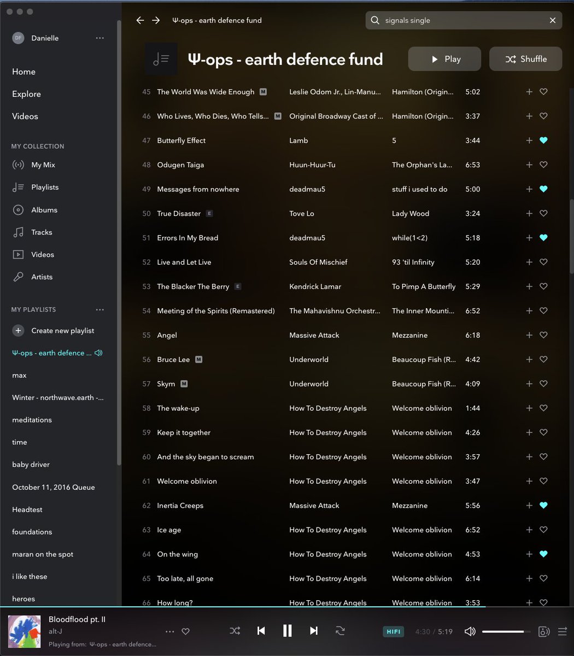Skip to the previous track
Viewport: 574px width, 656px height.
click(x=261, y=631)
